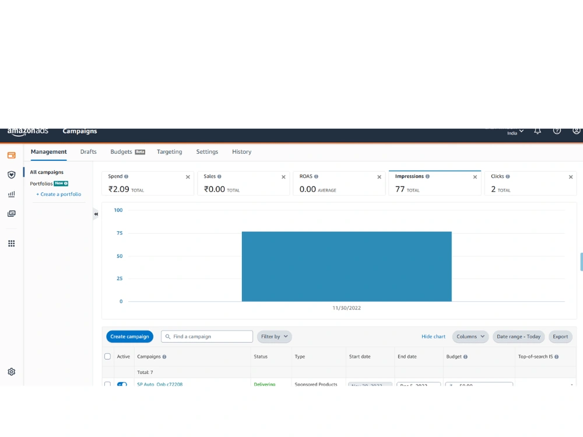The image size is (583, 437).
Task: Click the info icon beside Budget column
Action: click(465, 357)
